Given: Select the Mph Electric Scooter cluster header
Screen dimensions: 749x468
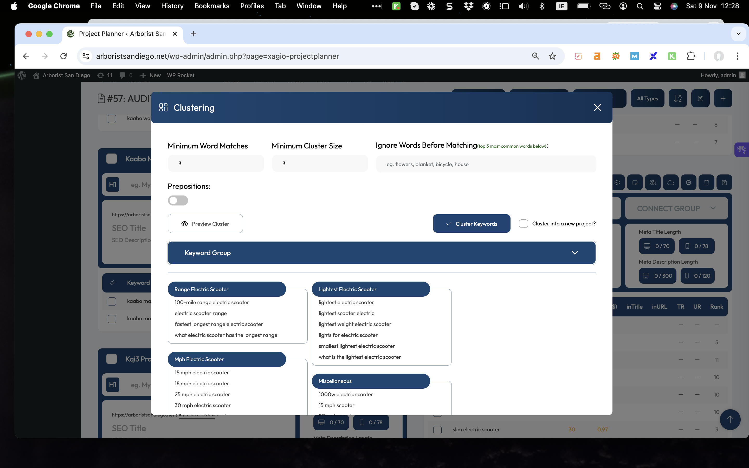Looking at the screenshot, I should pos(227,359).
